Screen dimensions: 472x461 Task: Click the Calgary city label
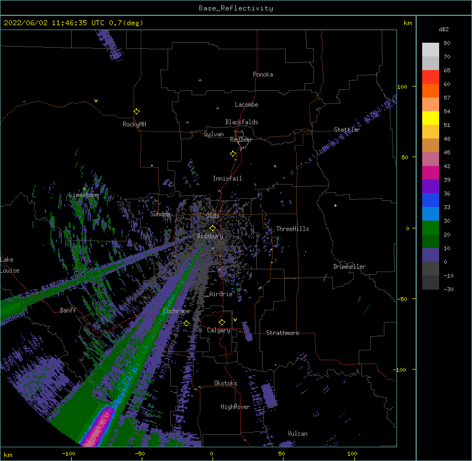tap(218, 330)
